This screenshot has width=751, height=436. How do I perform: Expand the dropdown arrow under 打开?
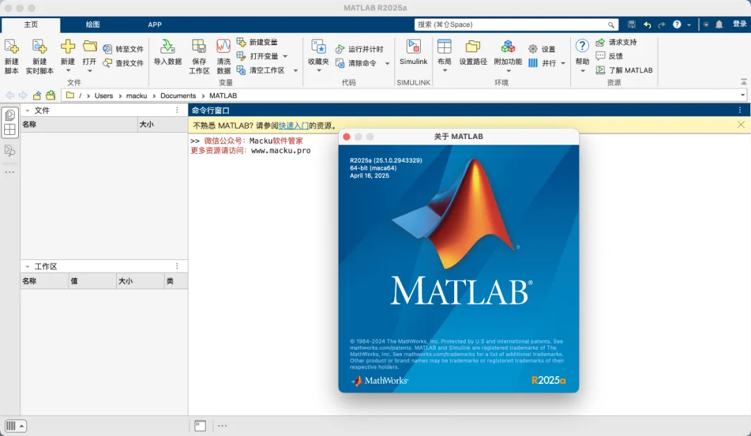pos(90,71)
